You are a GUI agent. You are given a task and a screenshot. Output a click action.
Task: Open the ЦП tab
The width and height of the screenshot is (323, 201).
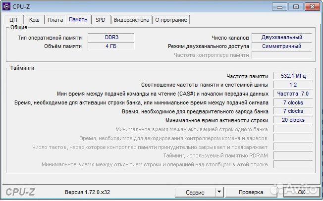pos(13,20)
